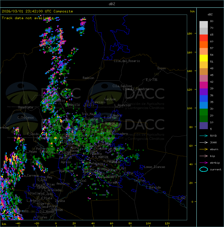Click the 'eb+bip' legend label
Image resolution: width=224 pixels, height=227 pixels.
[x=215, y=163]
